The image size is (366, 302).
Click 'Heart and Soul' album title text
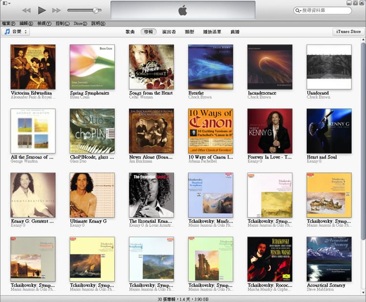tap(322, 157)
